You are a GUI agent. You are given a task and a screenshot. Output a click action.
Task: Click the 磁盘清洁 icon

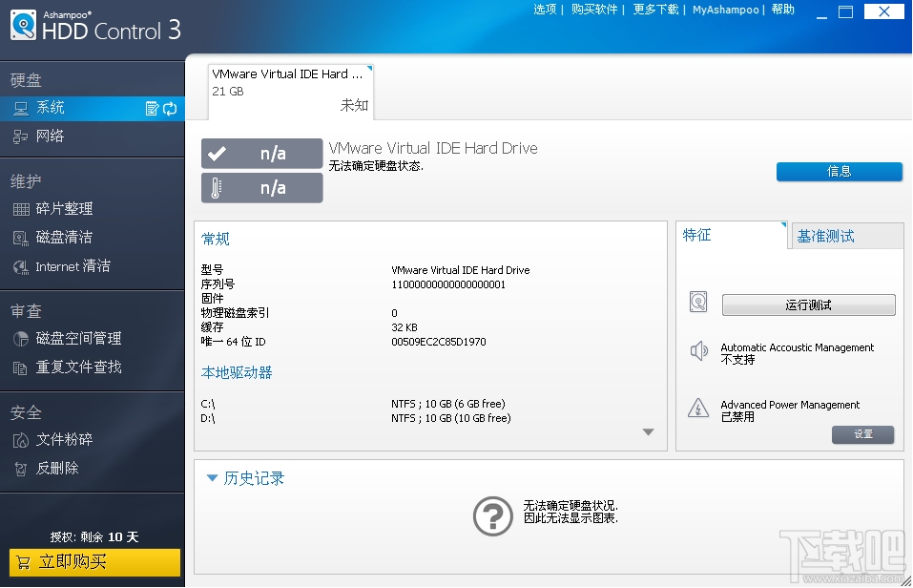tap(21, 238)
